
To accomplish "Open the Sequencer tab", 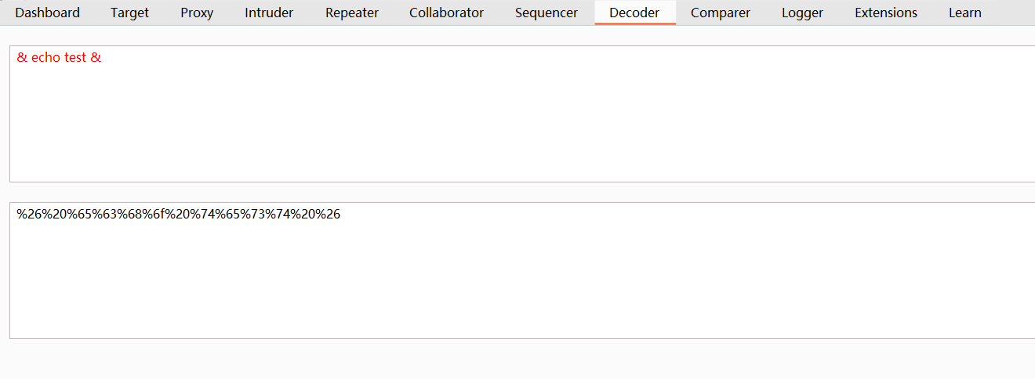I will tap(547, 13).
